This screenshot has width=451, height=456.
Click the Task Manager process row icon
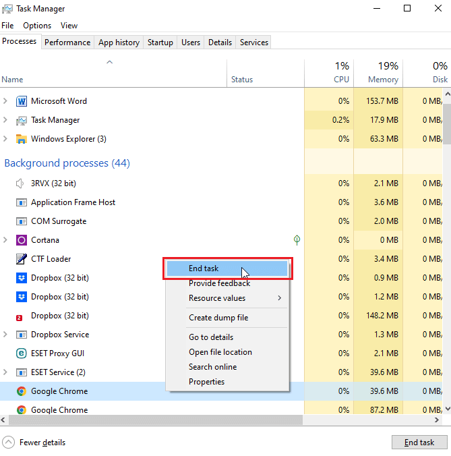(x=21, y=120)
